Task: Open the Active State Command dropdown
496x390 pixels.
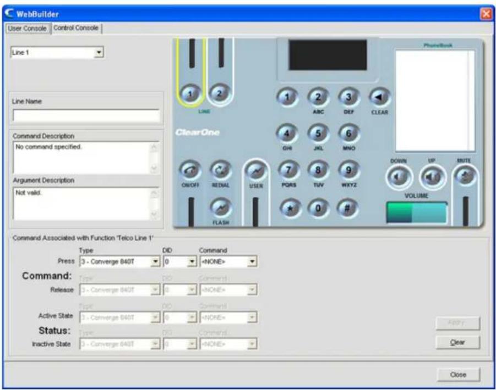Action: [252, 317]
